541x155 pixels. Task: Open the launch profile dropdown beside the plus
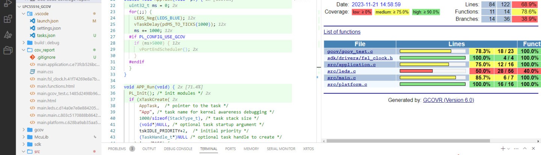tap(508, 149)
